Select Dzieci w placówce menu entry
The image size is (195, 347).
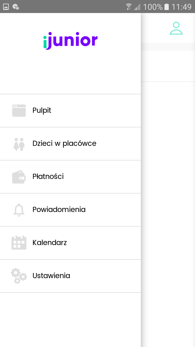(x=64, y=143)
